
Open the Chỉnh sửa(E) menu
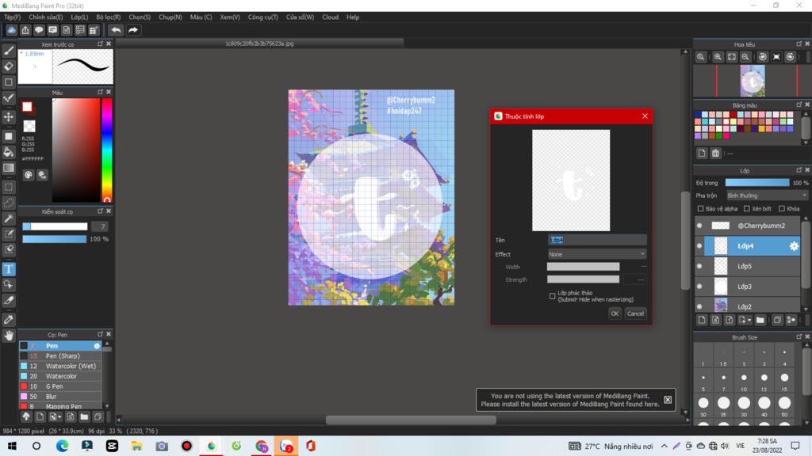coord(45,17)
